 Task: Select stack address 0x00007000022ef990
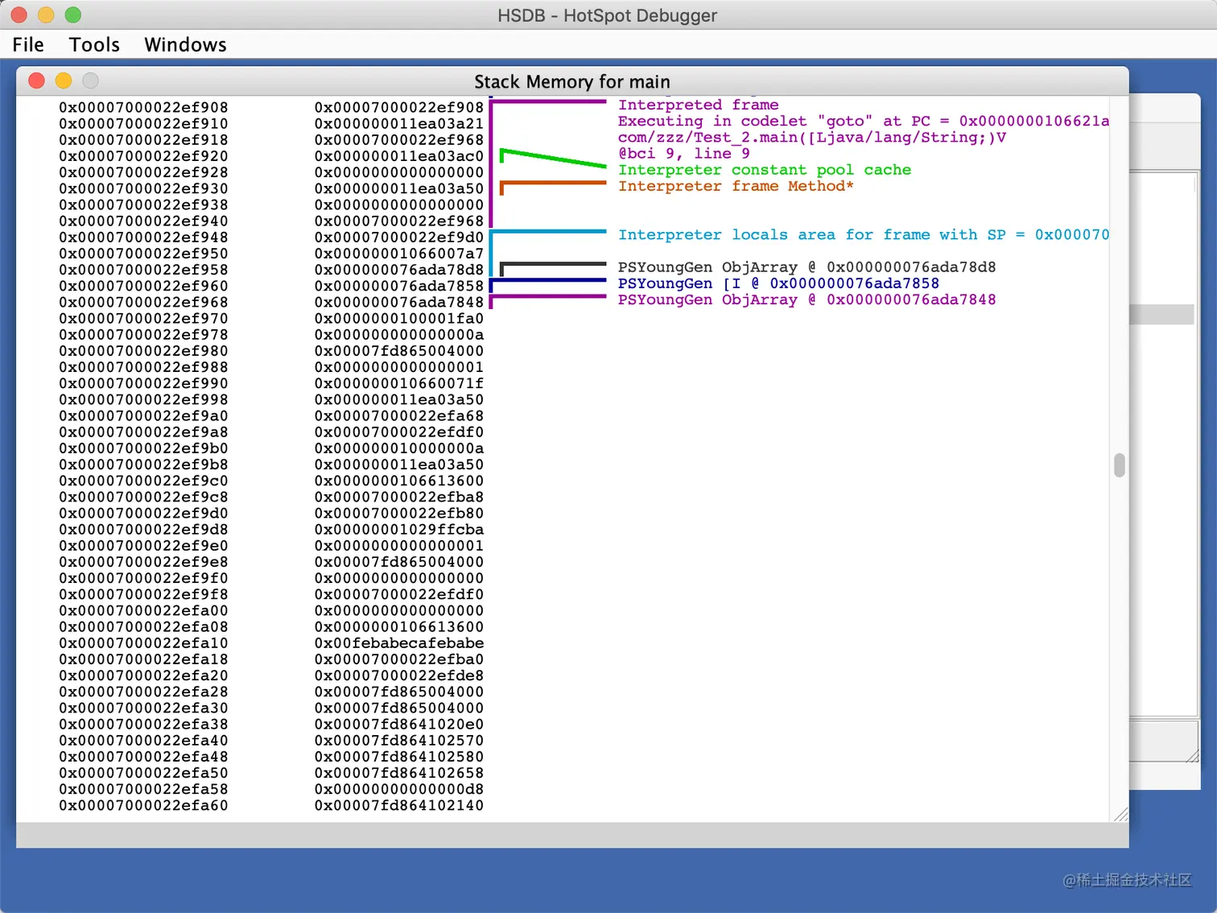(143, 383)
